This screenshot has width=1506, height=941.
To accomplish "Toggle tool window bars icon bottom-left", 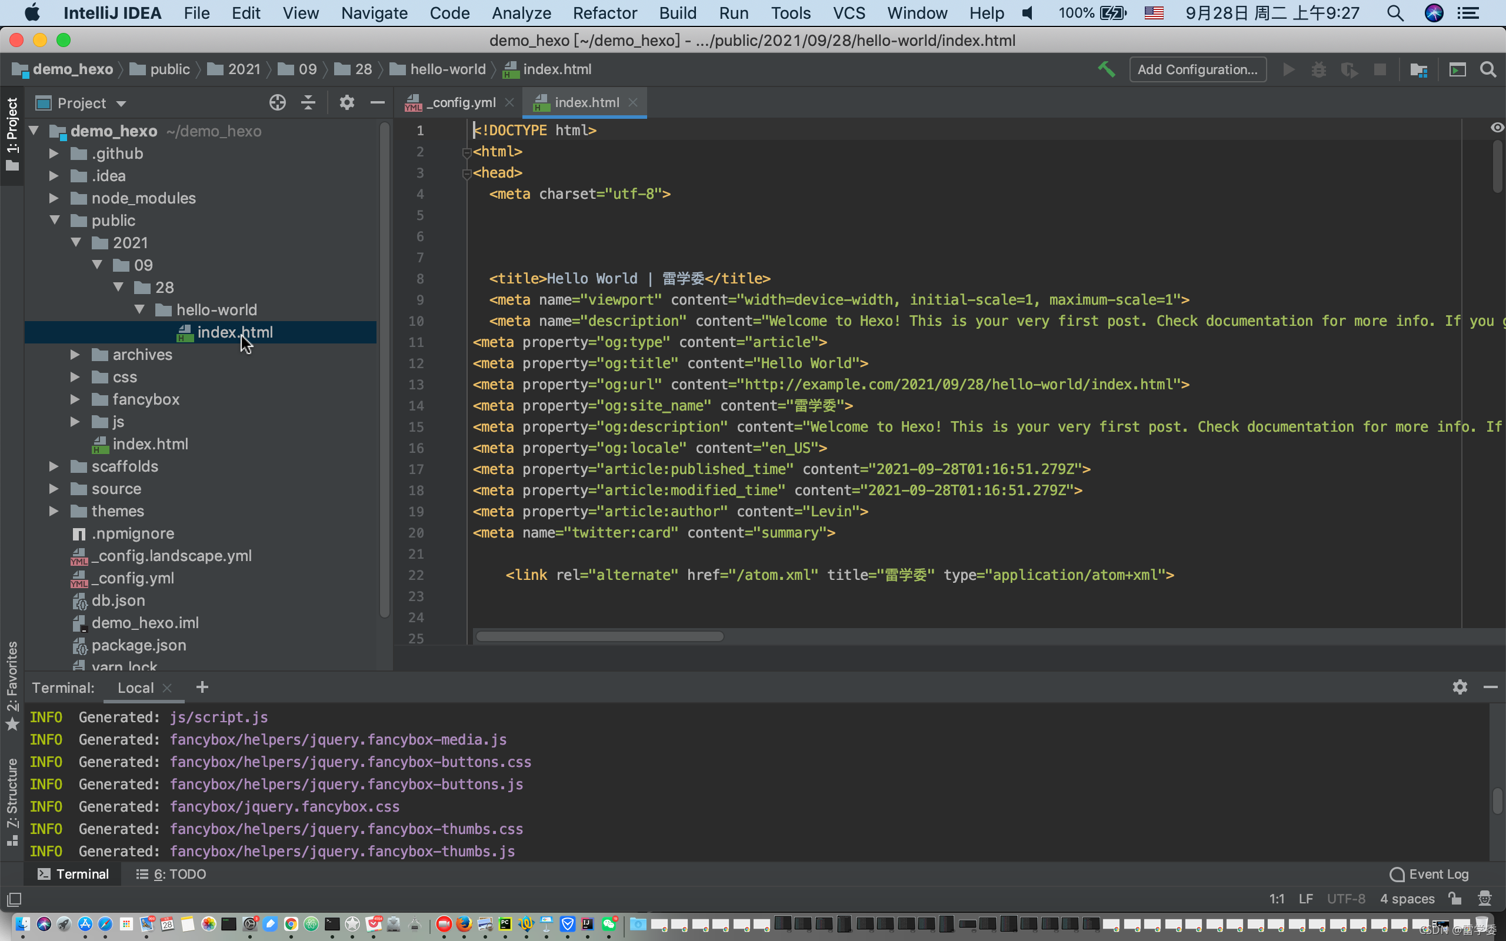I will [14, 899].
